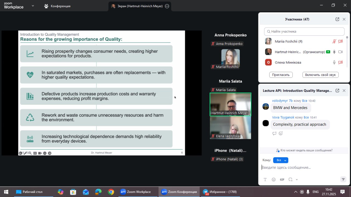This screenshot has width=351, height=197.
Task: Click the participants list scrollbar
Action: [x=347, y=52]
